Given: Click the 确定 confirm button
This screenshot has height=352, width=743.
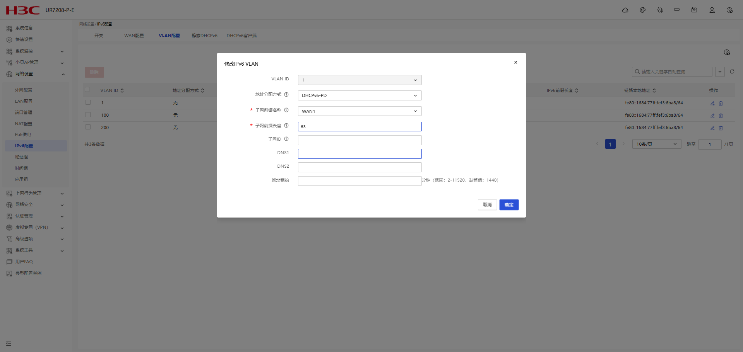Looking at the screenshot, I should [508, 205].
